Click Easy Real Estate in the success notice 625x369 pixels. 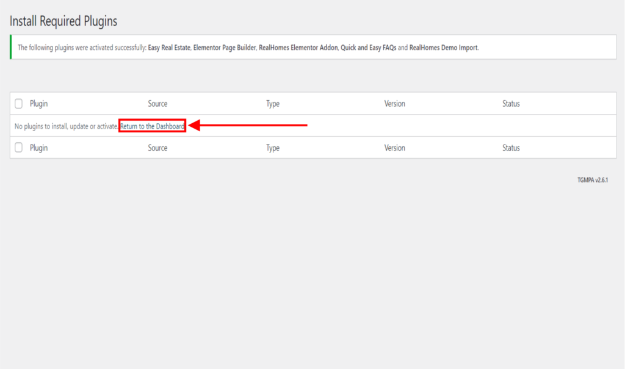pyautogui.click(x=168, y=48)
